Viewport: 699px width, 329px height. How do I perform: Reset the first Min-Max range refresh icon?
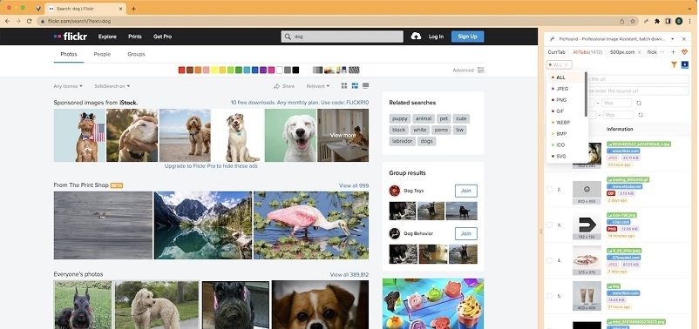point(639,103)
